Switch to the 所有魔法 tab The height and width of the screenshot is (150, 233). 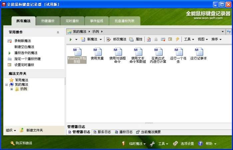(x=24, y=21)
